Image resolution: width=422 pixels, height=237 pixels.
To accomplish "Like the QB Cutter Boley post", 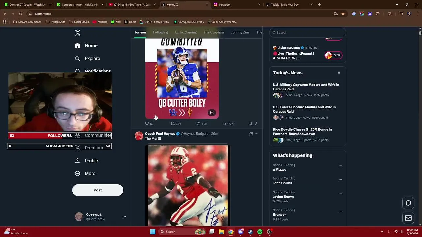I will (202, 124).
